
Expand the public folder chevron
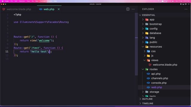tap(143, 42)
